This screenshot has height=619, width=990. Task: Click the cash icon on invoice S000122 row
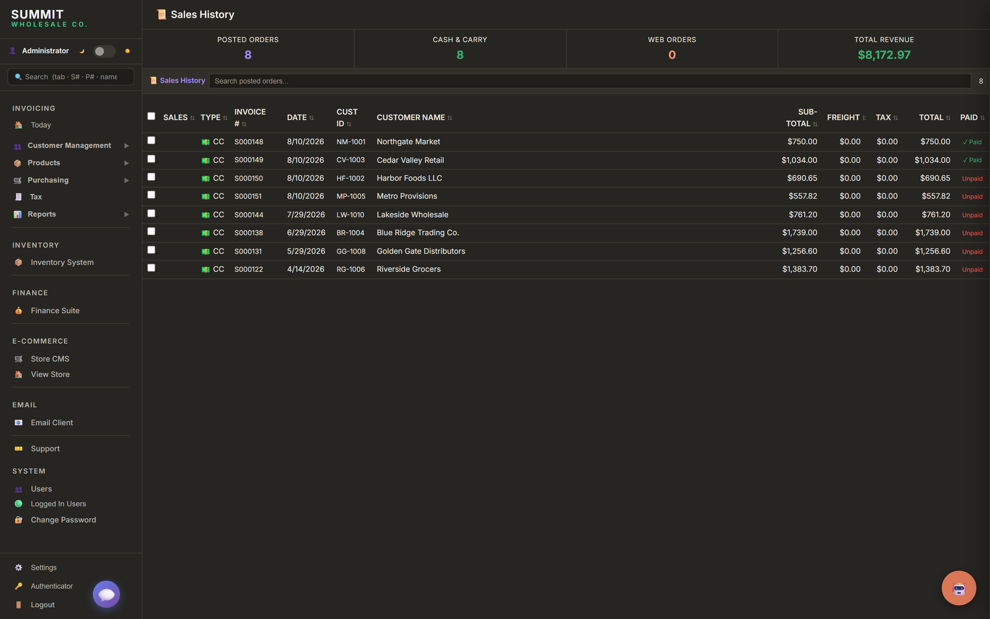[205, 270]
